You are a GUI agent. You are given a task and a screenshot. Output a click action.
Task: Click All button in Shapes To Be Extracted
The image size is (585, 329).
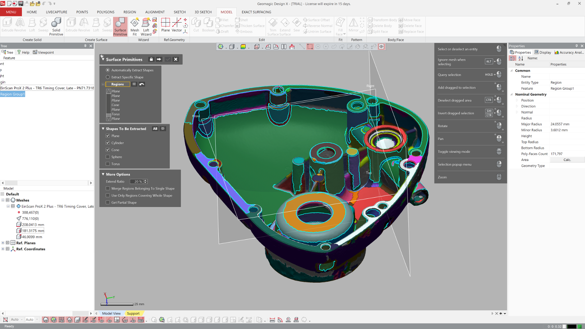tap(155, 129)
